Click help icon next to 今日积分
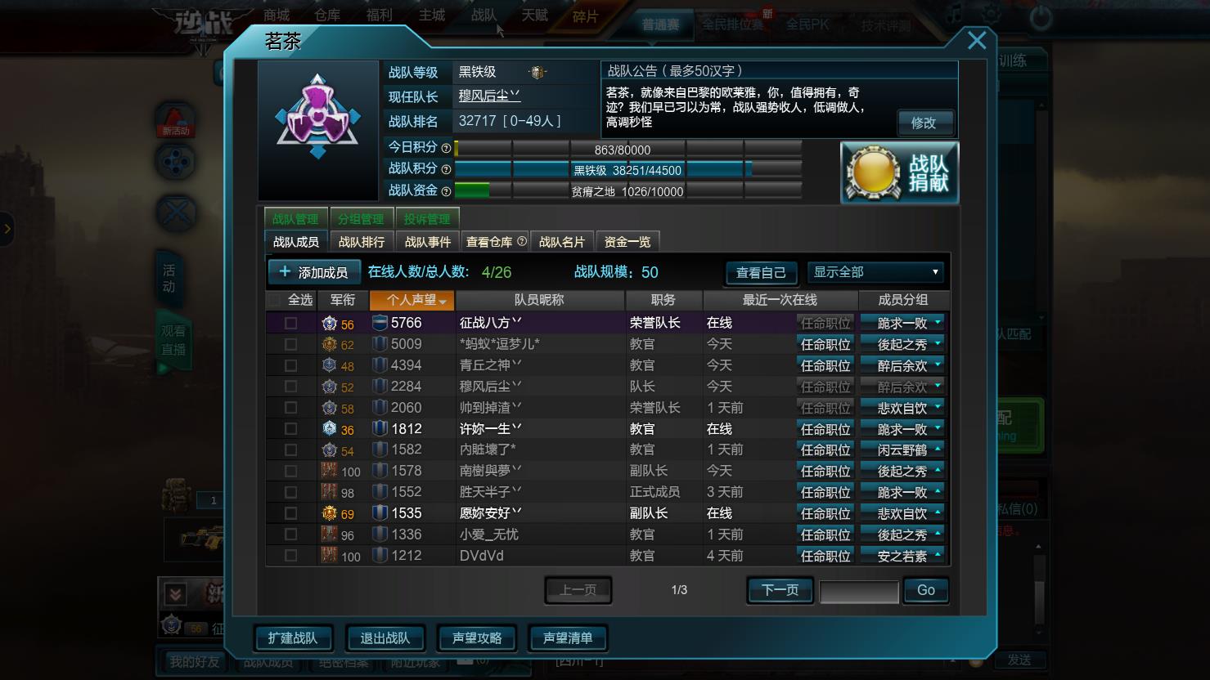 [446, 149]
